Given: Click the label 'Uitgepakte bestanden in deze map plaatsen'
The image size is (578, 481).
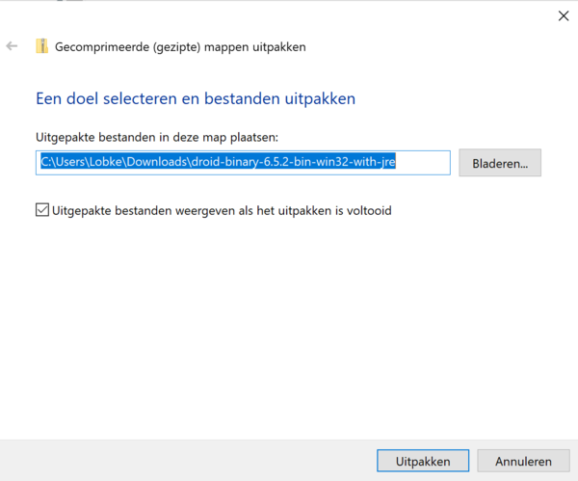Looking at the screenshot, I should coord(157,138).
